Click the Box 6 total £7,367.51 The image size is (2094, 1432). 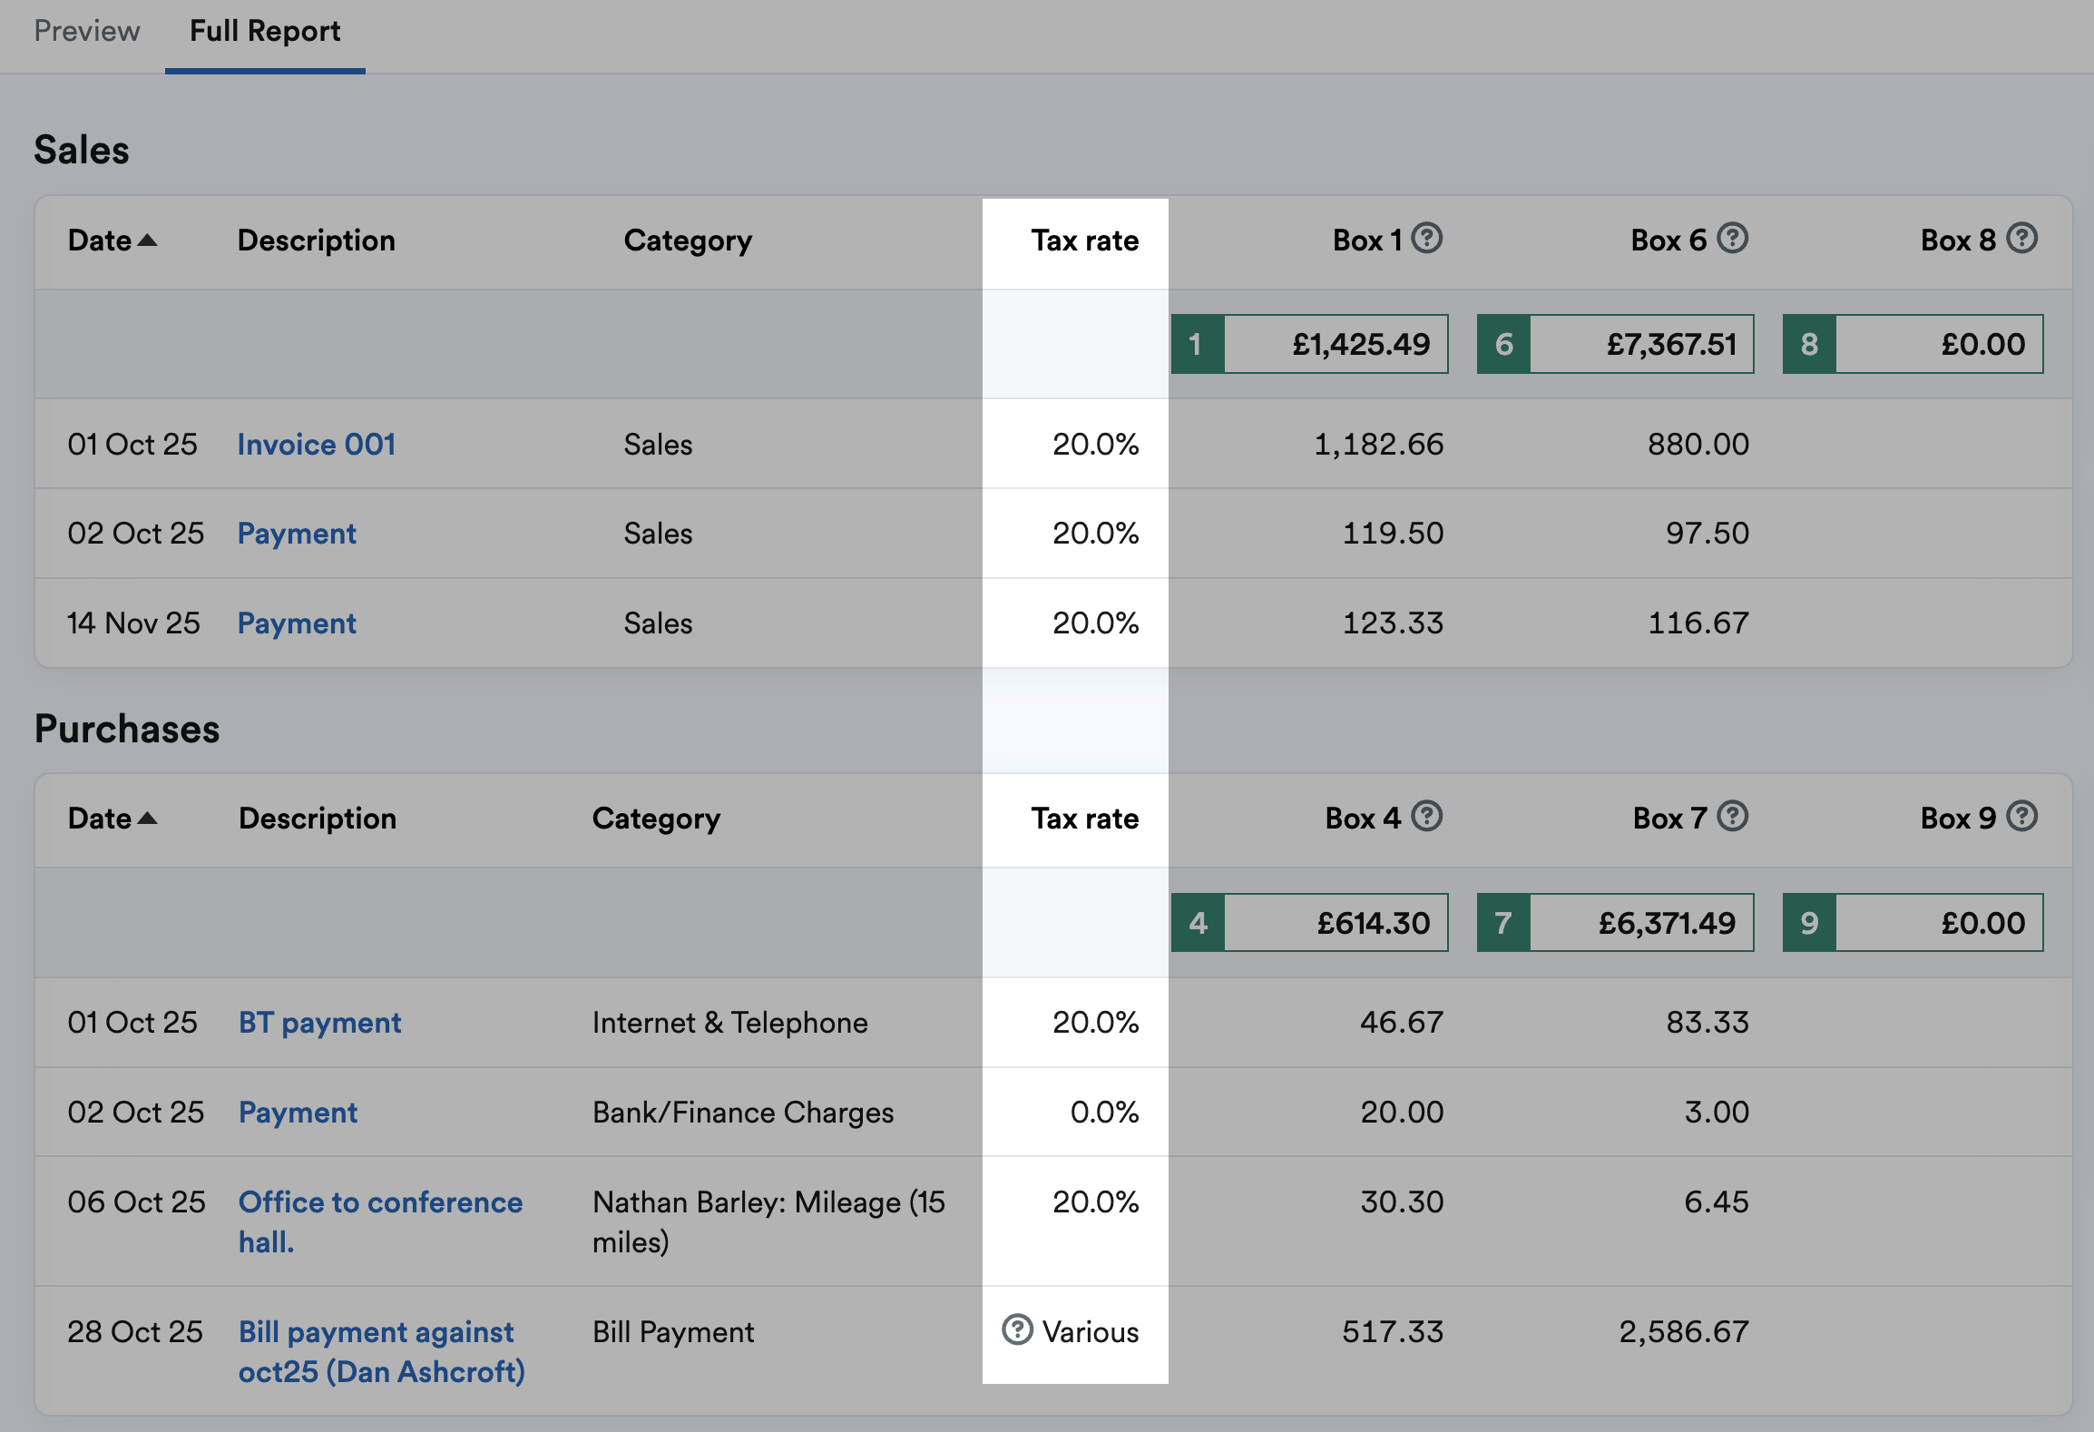(1616, 344)
